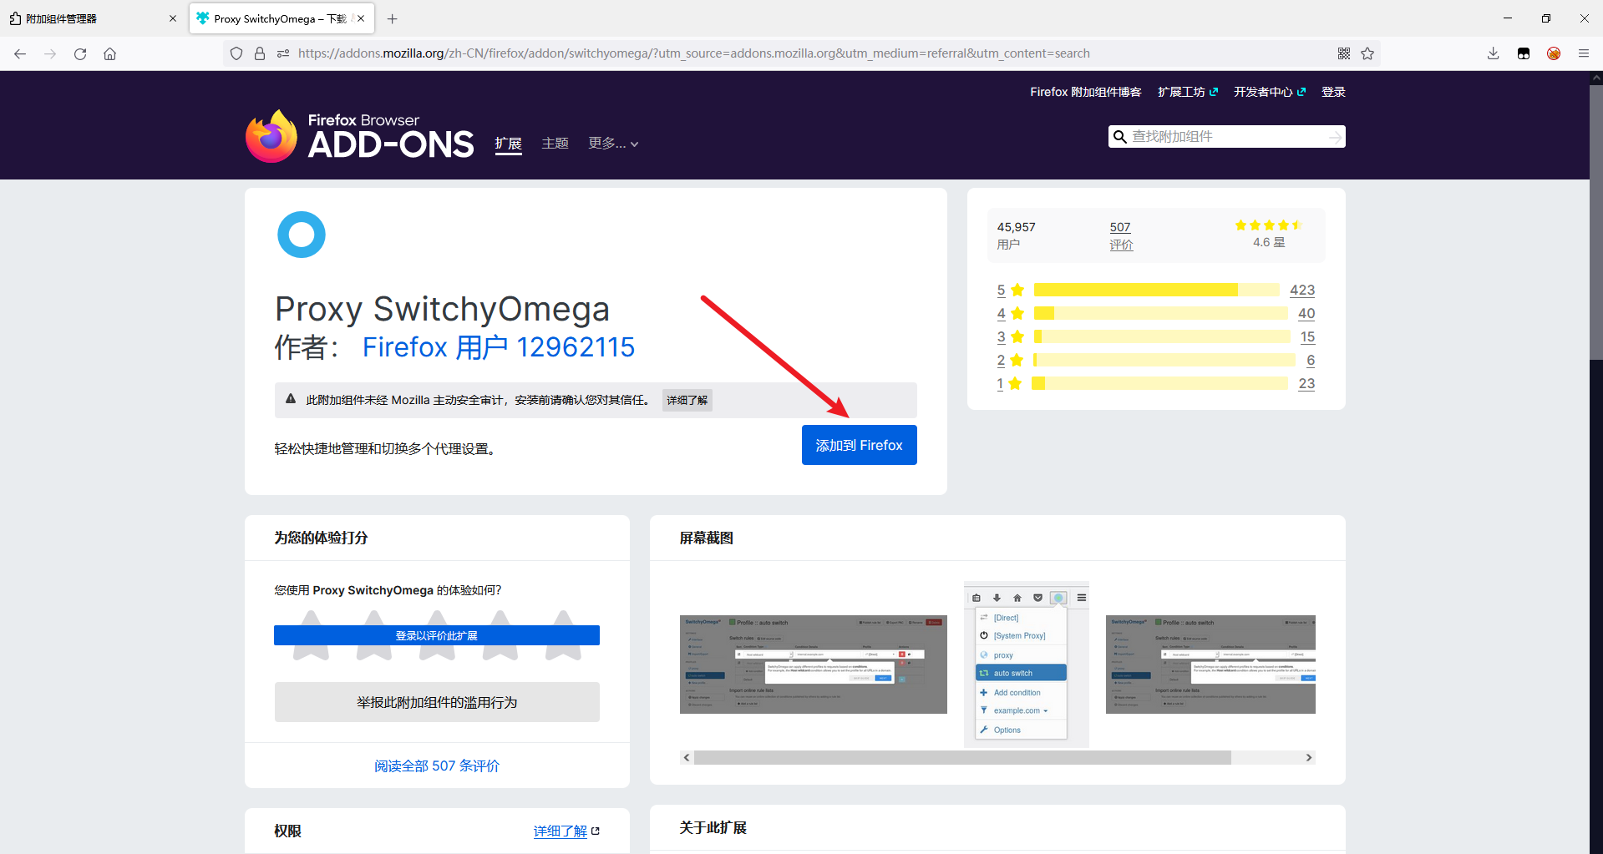Click 登录 to sign in
The width and height of the screenshot is (1603, 854).
tap(1333, 92)
